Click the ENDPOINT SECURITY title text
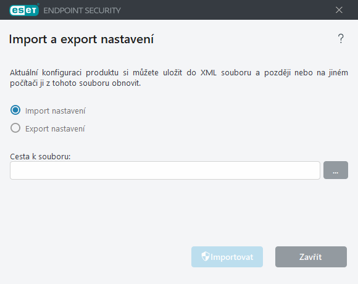 [82, 10]
